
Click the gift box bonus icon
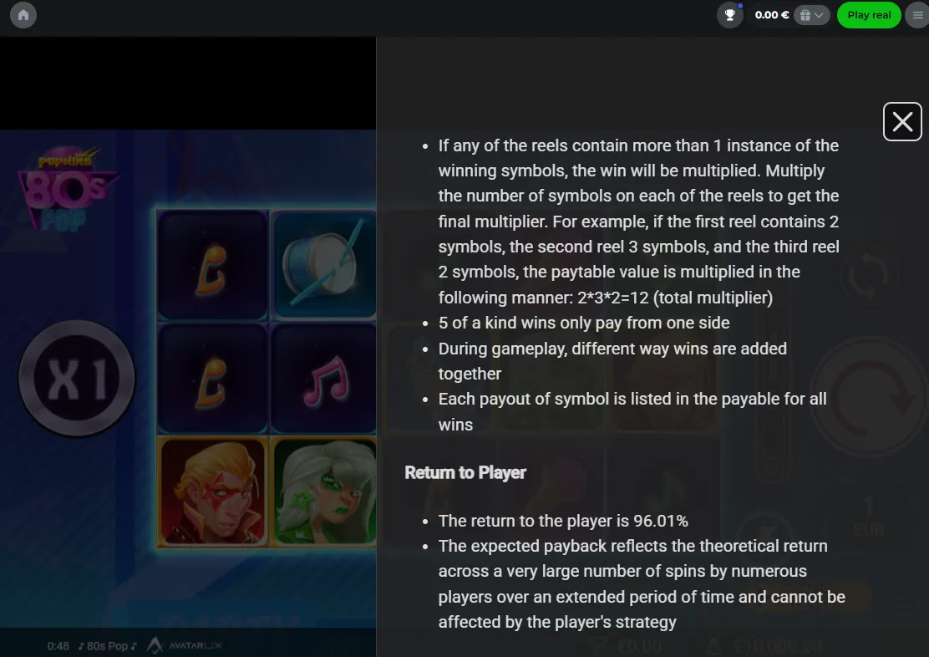point(805,15)
